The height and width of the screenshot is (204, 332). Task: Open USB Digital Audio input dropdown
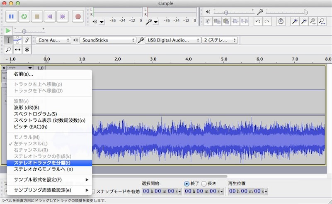(173, 40)
